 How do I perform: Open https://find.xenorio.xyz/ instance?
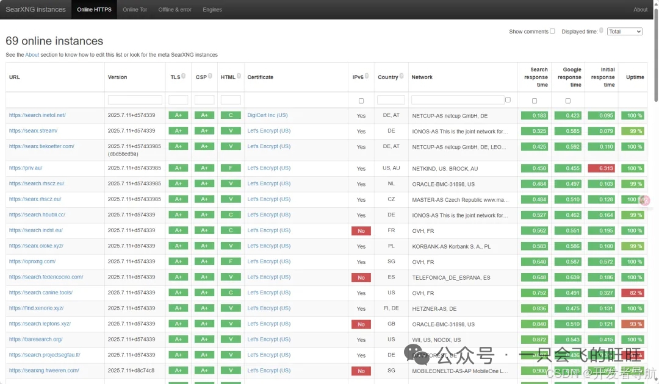pos(36,308)
